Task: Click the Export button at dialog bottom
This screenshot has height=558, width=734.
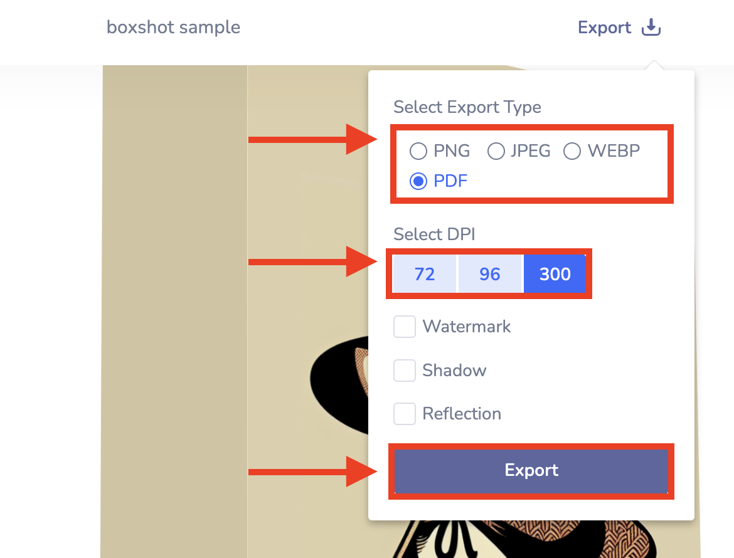Action: coord(531,470)
